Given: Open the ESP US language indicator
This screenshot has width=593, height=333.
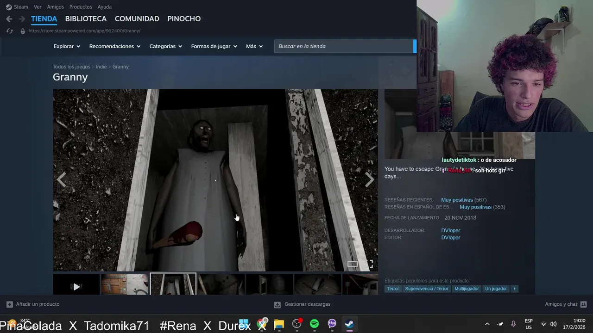Looking at the screenshot, I should click(529, 324).
